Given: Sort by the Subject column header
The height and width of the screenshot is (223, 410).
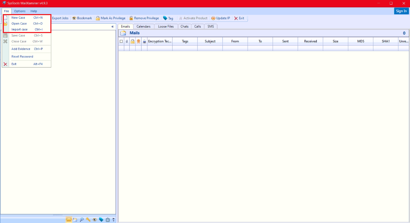Looking at the screenshot, I should [210, 41].
